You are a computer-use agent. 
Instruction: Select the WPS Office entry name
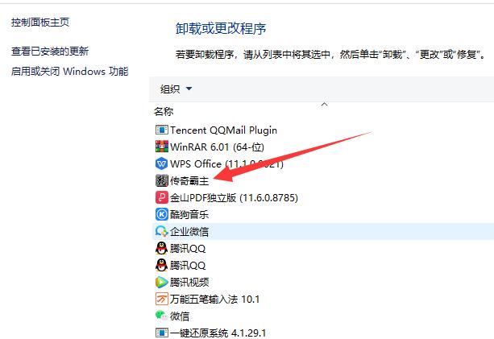tap(226, 164)
